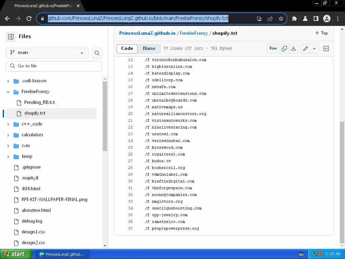
Task: Click the search files magnifier button
Action: point(97,53)
